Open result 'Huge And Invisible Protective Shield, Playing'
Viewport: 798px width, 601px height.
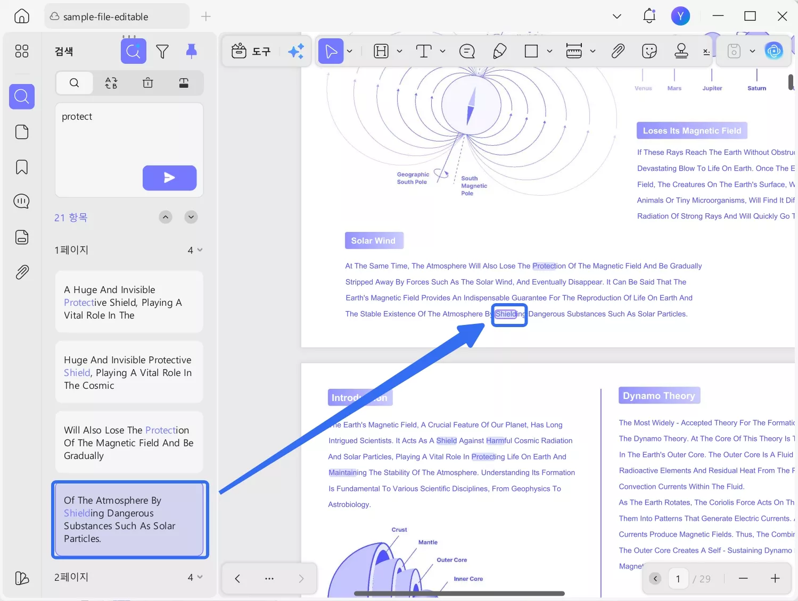[129, 372]
